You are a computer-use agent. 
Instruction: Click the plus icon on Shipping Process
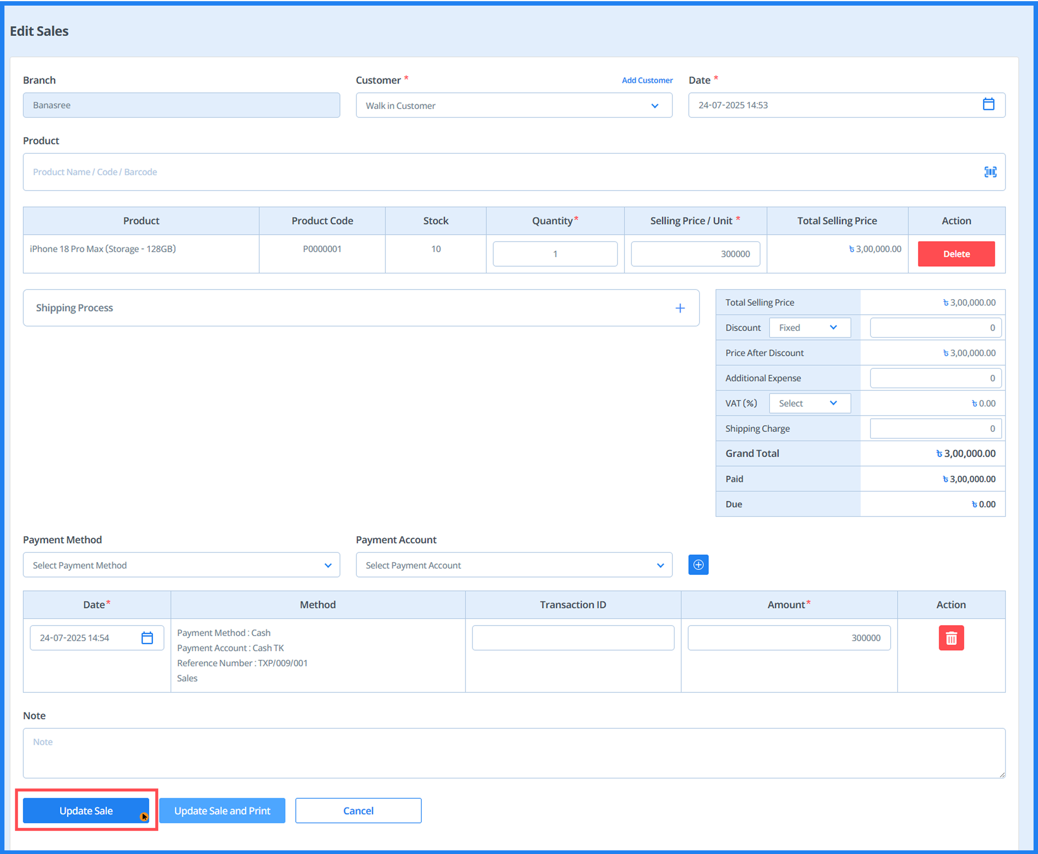(680, 308)
